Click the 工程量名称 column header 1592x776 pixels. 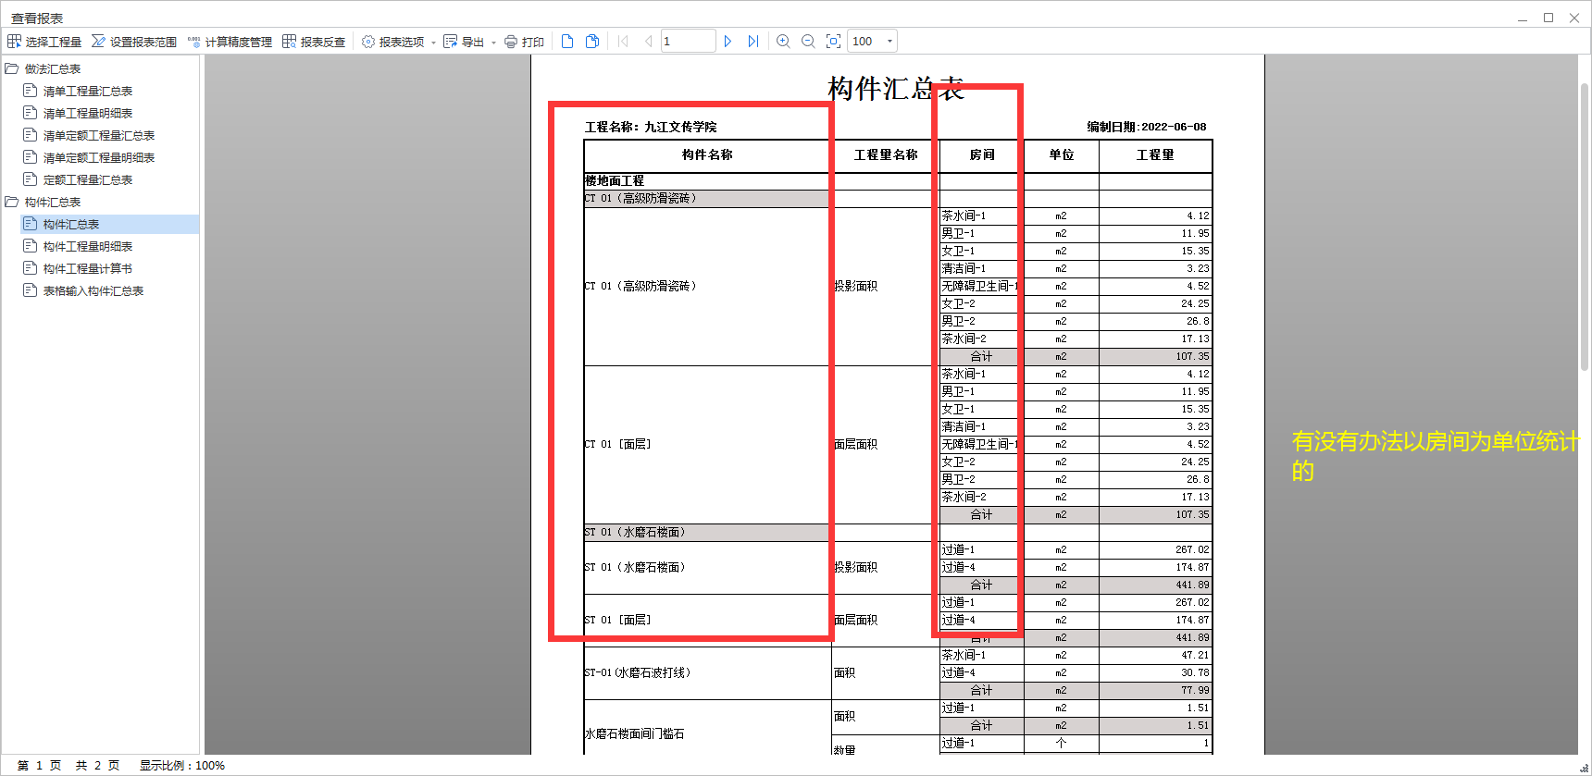point(886,155)
